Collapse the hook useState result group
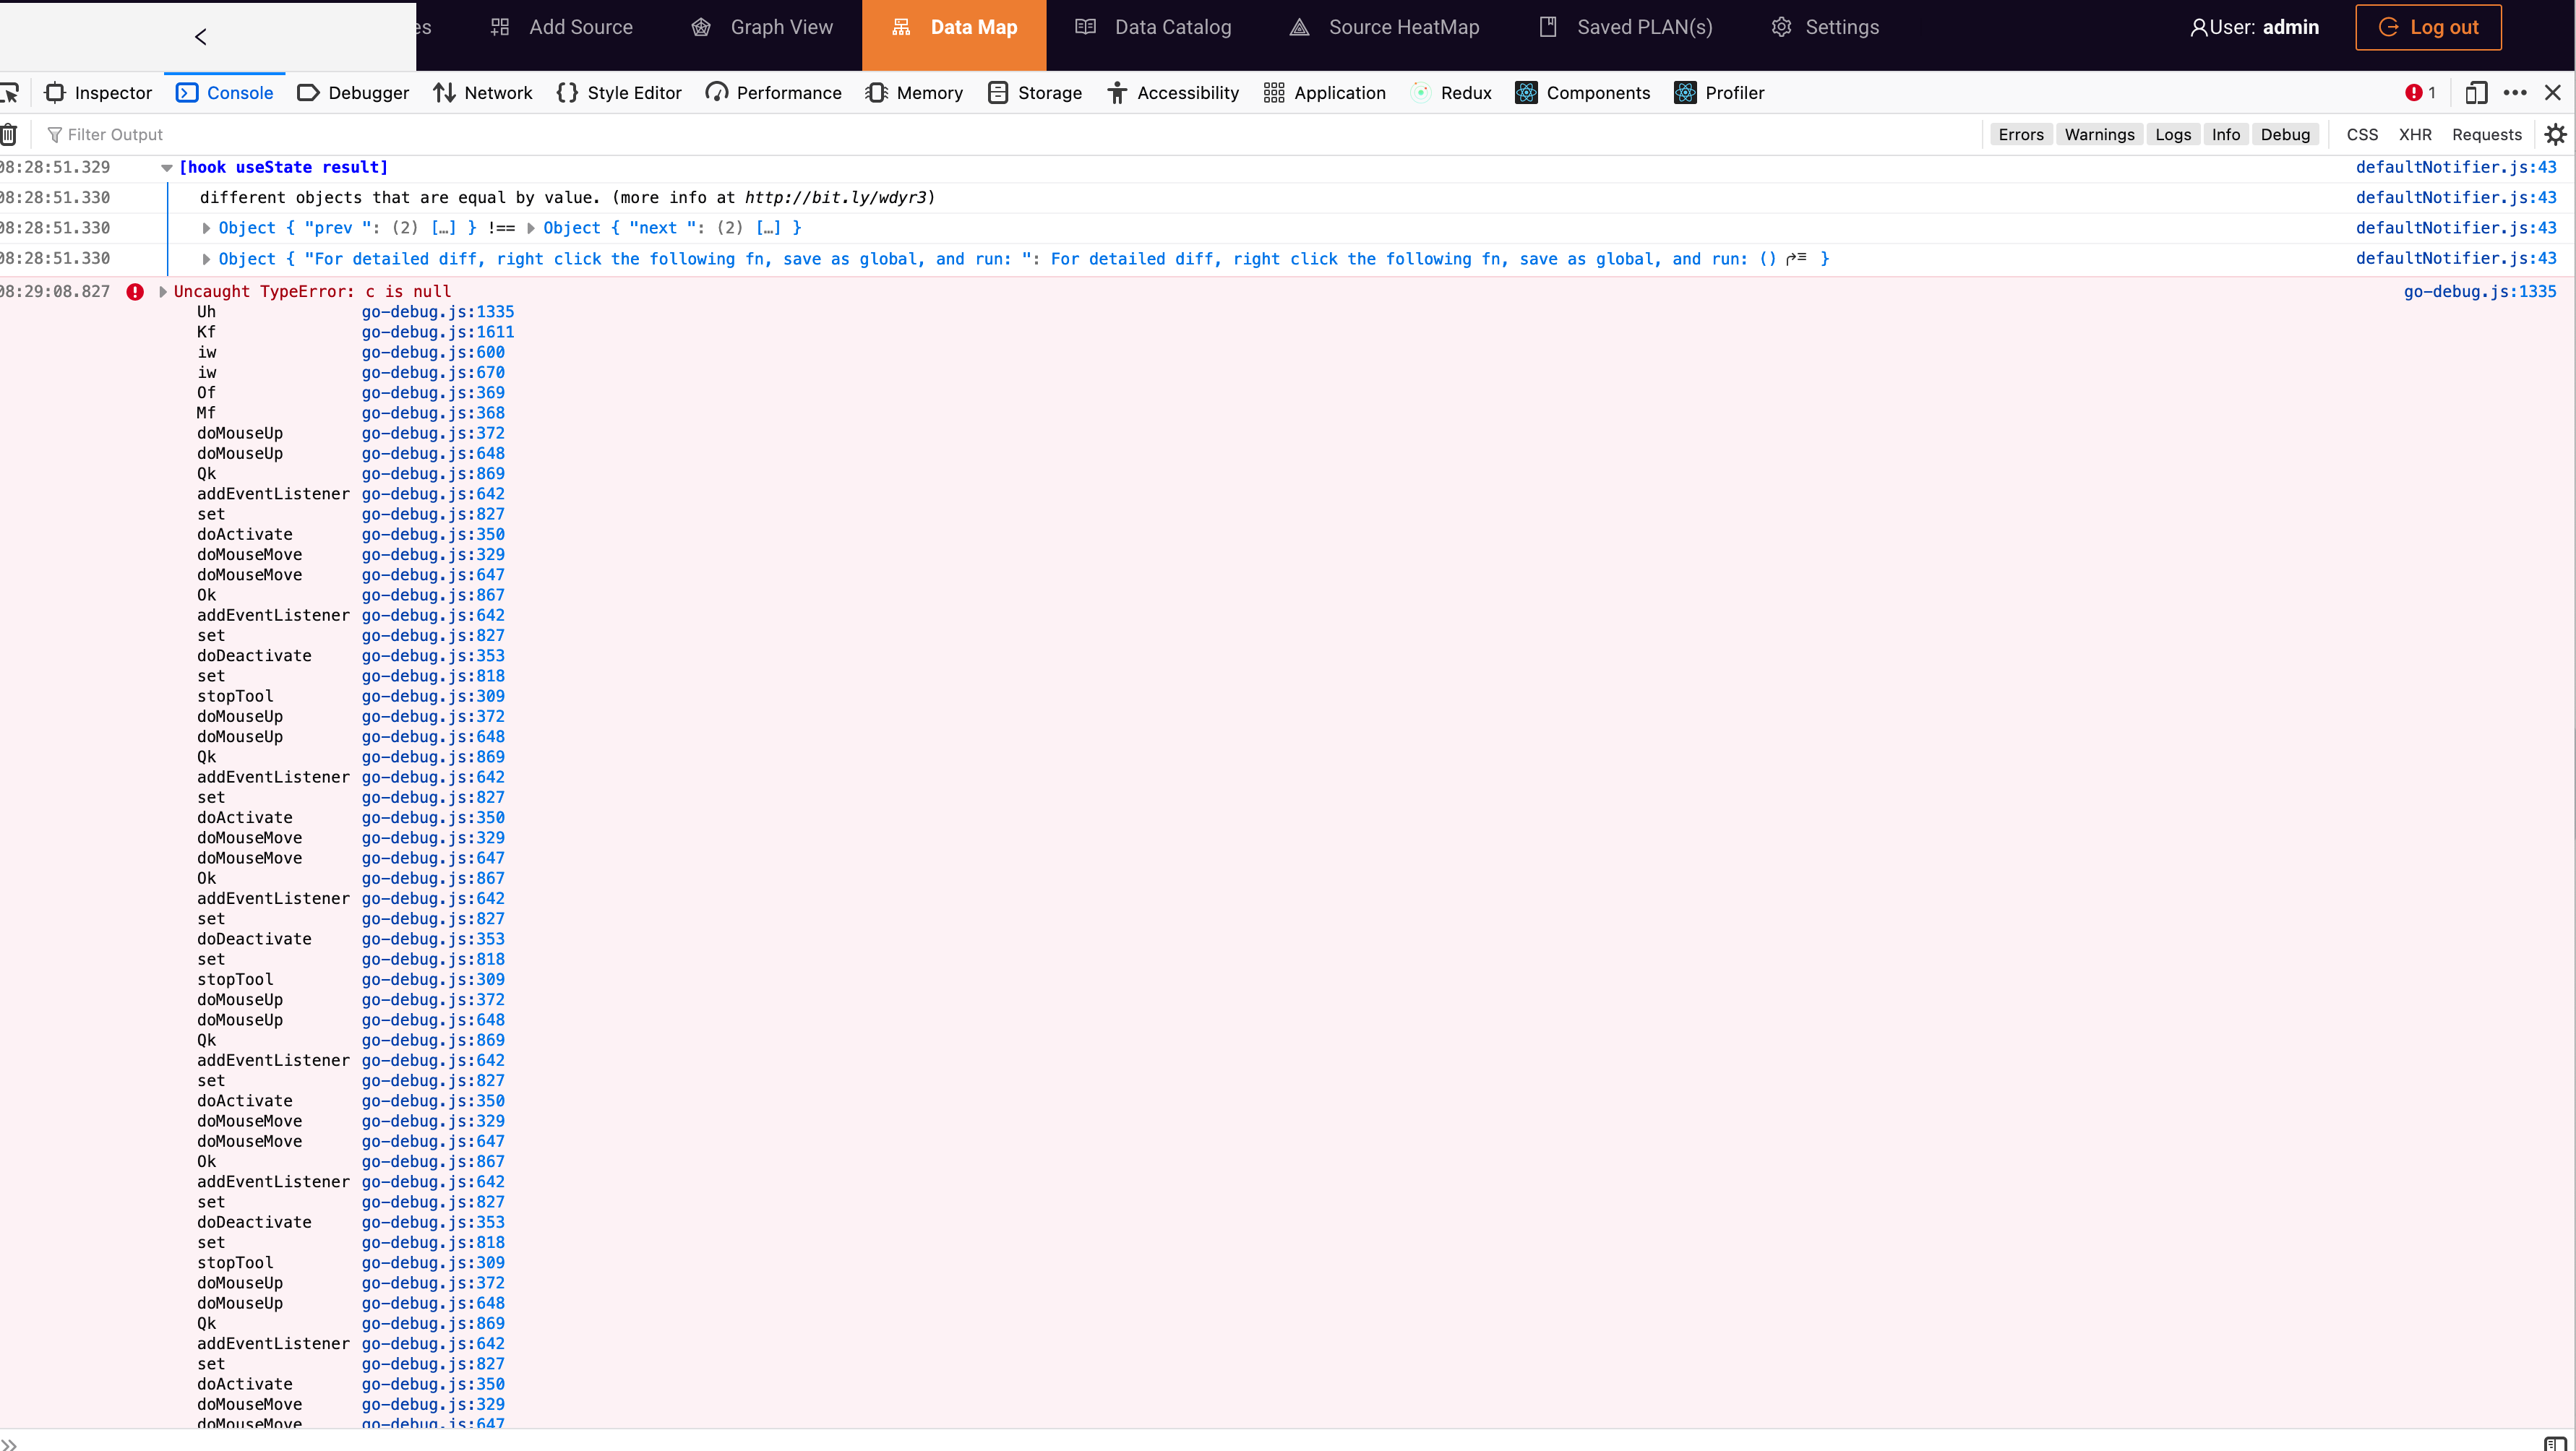 [167, 168]
